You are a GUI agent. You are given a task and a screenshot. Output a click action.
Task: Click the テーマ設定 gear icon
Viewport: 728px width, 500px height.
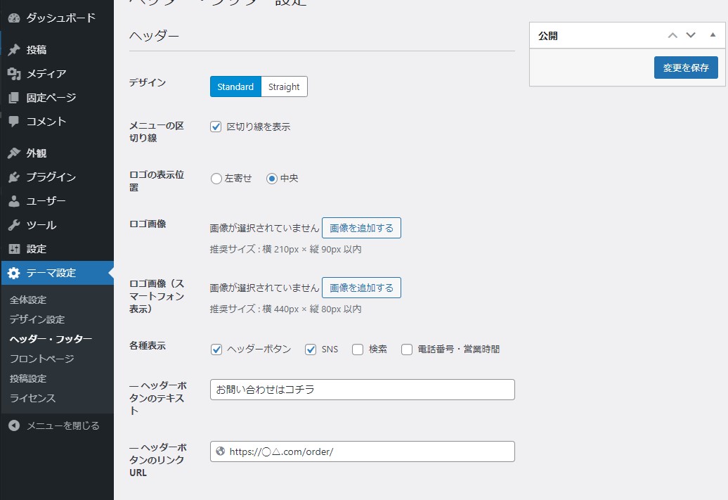click(x=14, y=273)
